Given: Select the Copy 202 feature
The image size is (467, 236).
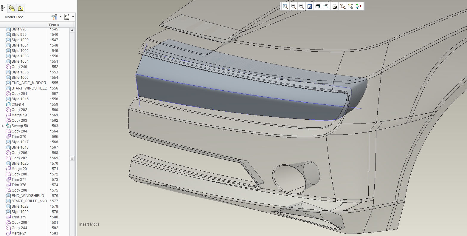Looking at the screenshot, I should (19, 110).
